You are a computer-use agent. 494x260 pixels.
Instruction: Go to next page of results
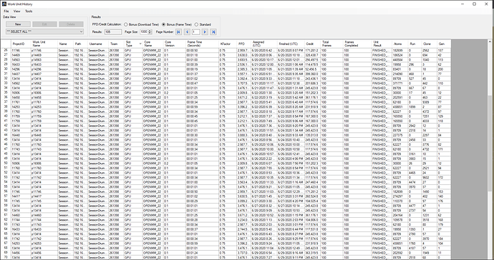point(205,31)
